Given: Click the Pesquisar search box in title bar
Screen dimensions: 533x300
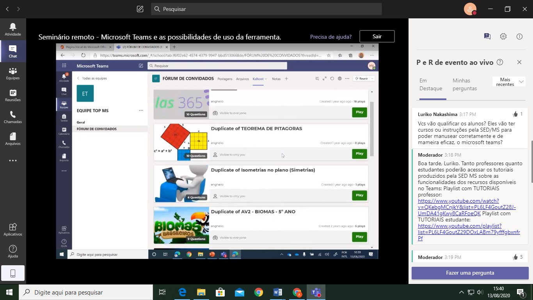Looking at the screenshot, I should pos(266,9).
